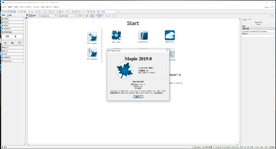Click the New Worksheet icon
276x149 pixels.
pos(92,52)
